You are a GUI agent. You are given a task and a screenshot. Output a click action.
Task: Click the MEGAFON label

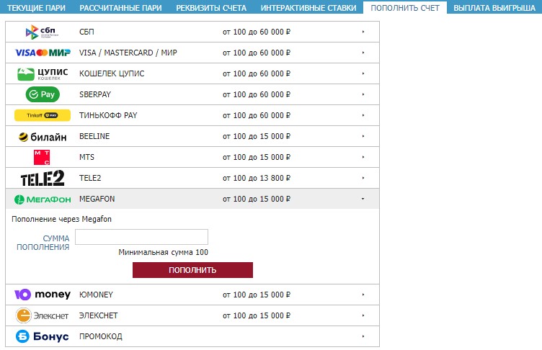click(x=97, y=199)
